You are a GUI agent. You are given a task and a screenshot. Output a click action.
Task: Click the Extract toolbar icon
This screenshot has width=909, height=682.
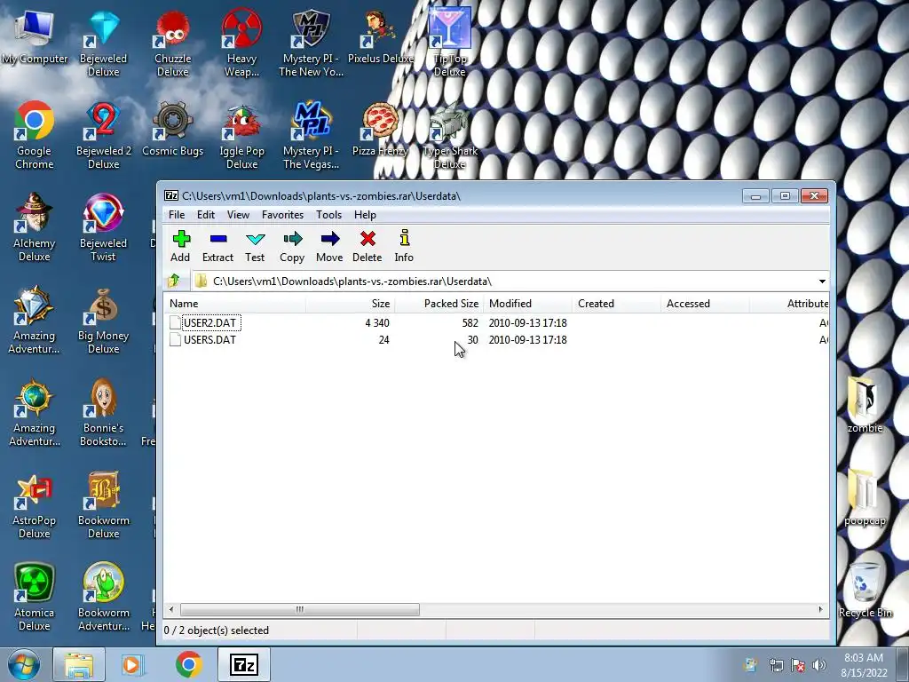click(x=217, y=247)
